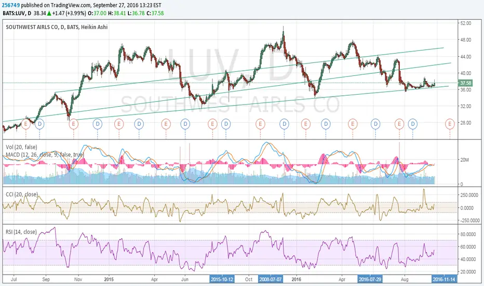Click the 44.00 price axis value

click(x=466, y=57)
